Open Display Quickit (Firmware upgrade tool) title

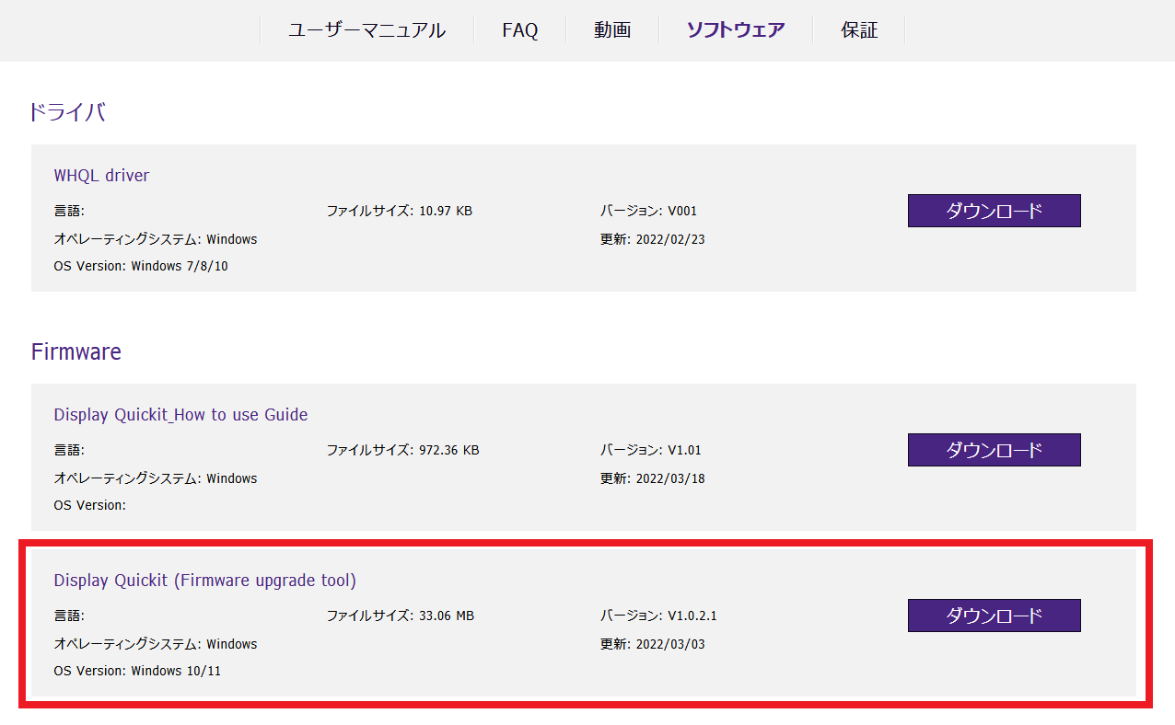[x=204, y=580]
